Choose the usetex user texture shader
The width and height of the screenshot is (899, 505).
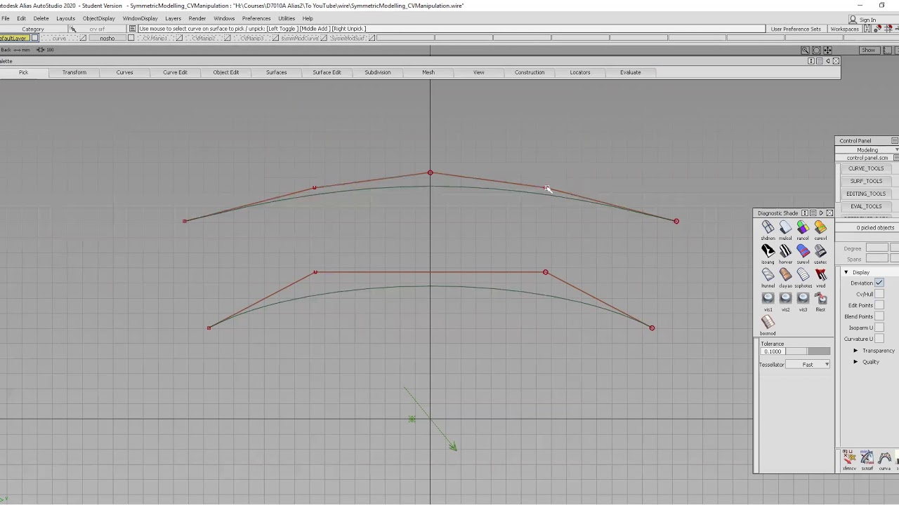click(x=820, y=252)
